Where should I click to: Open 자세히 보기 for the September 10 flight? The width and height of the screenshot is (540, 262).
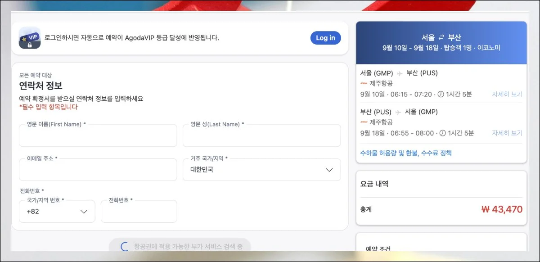[x=507, y=94]
